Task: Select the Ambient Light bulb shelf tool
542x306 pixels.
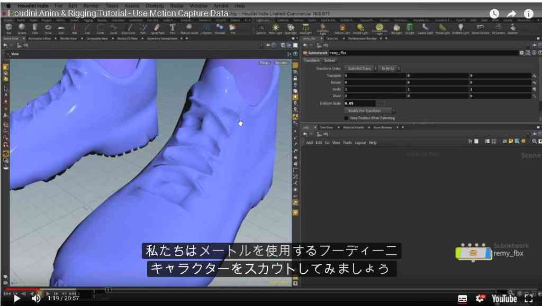Action: point(460,29)
